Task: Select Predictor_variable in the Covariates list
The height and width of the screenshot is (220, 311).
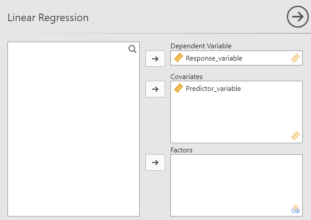Action: pos(213,88)
